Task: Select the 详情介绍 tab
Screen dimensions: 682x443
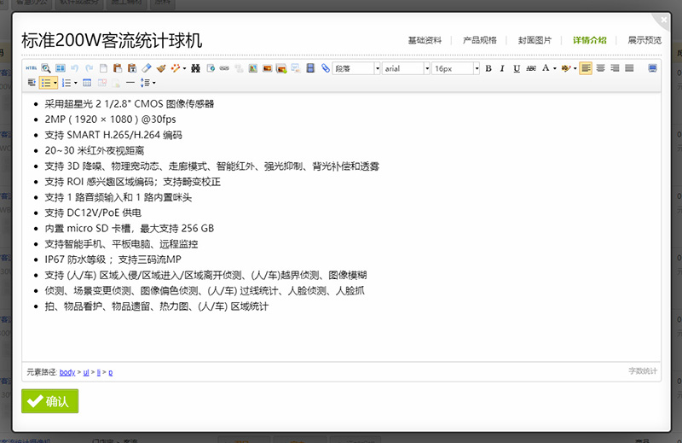Action: pyautogui.click(x=589, y=40)
